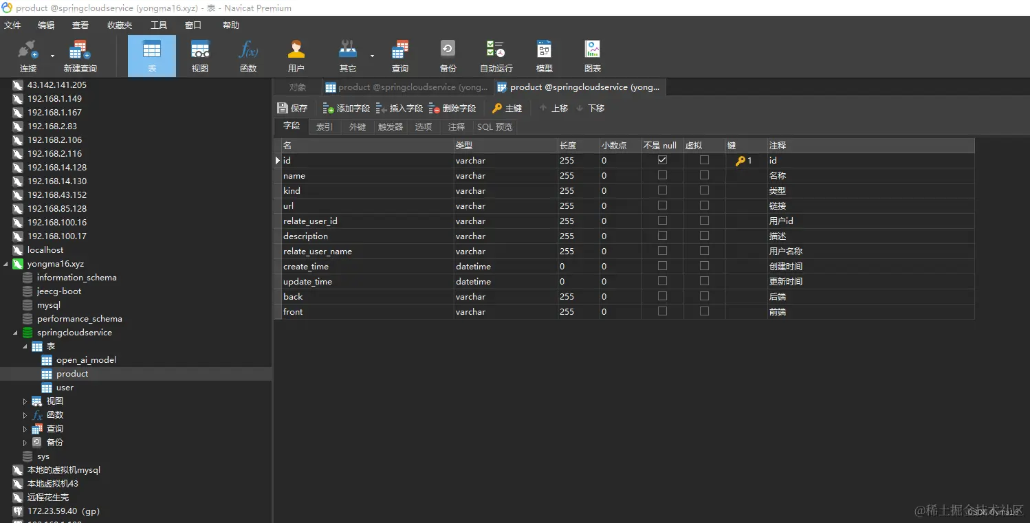
Task: Expand the 函数 node in tree
Action: pyautogui.click(x=25, y=415)
